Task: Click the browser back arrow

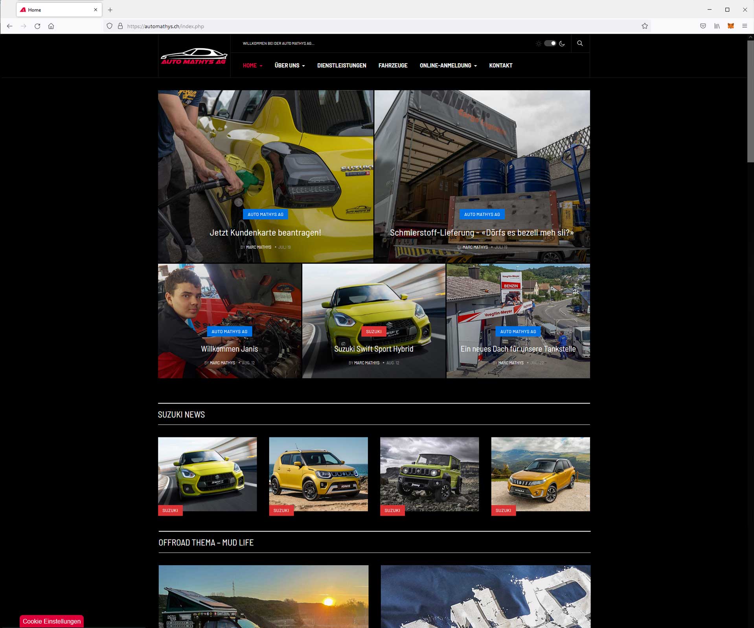Action: click(x=10, y=26)
